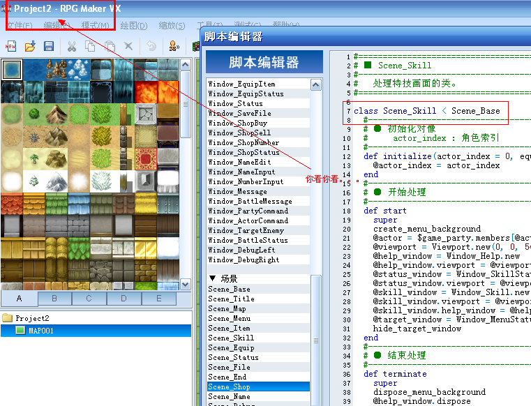Switch to tileset tab D
This screenshot has width=531, height=406.
coord(124,299)
